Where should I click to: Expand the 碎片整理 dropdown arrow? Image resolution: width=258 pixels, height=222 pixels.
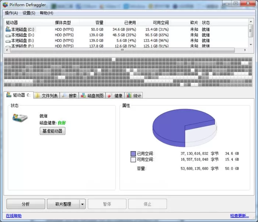pos(83,204)
